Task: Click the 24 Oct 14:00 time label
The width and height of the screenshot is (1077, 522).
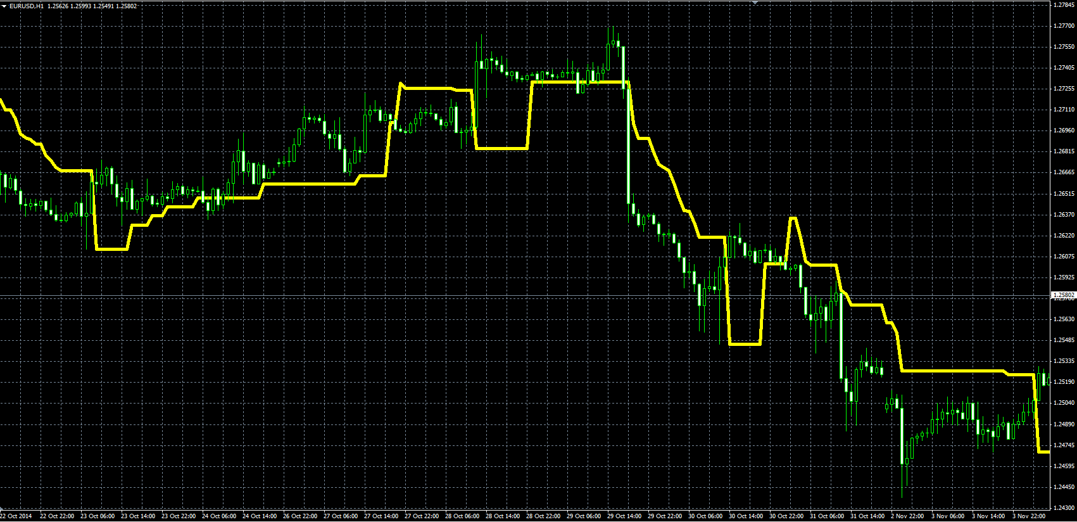Action: [x=260, y=516]
